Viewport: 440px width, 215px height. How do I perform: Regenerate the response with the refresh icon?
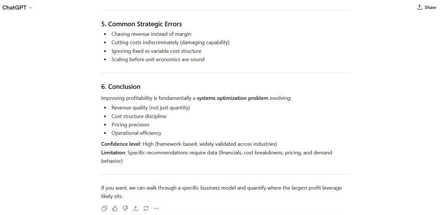pos(146,209)
